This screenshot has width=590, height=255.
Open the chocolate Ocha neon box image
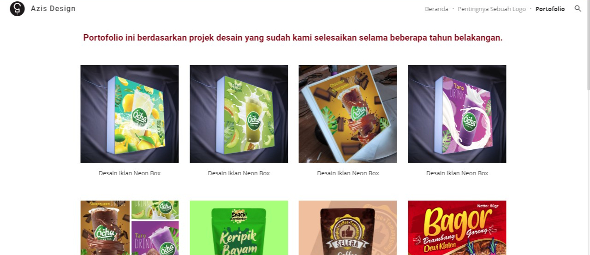(x=348, y=114)
